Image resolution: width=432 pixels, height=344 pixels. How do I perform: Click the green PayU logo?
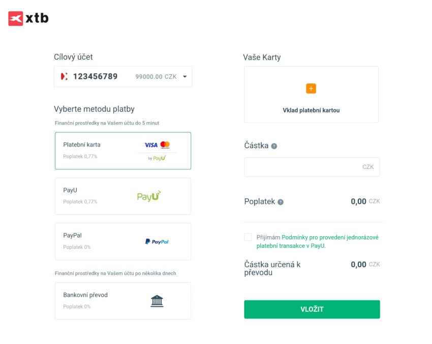click(x=149, y=196)
